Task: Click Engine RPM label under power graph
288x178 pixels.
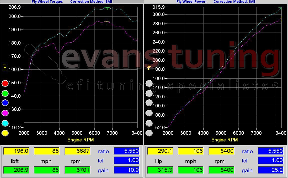Action: 224,140
